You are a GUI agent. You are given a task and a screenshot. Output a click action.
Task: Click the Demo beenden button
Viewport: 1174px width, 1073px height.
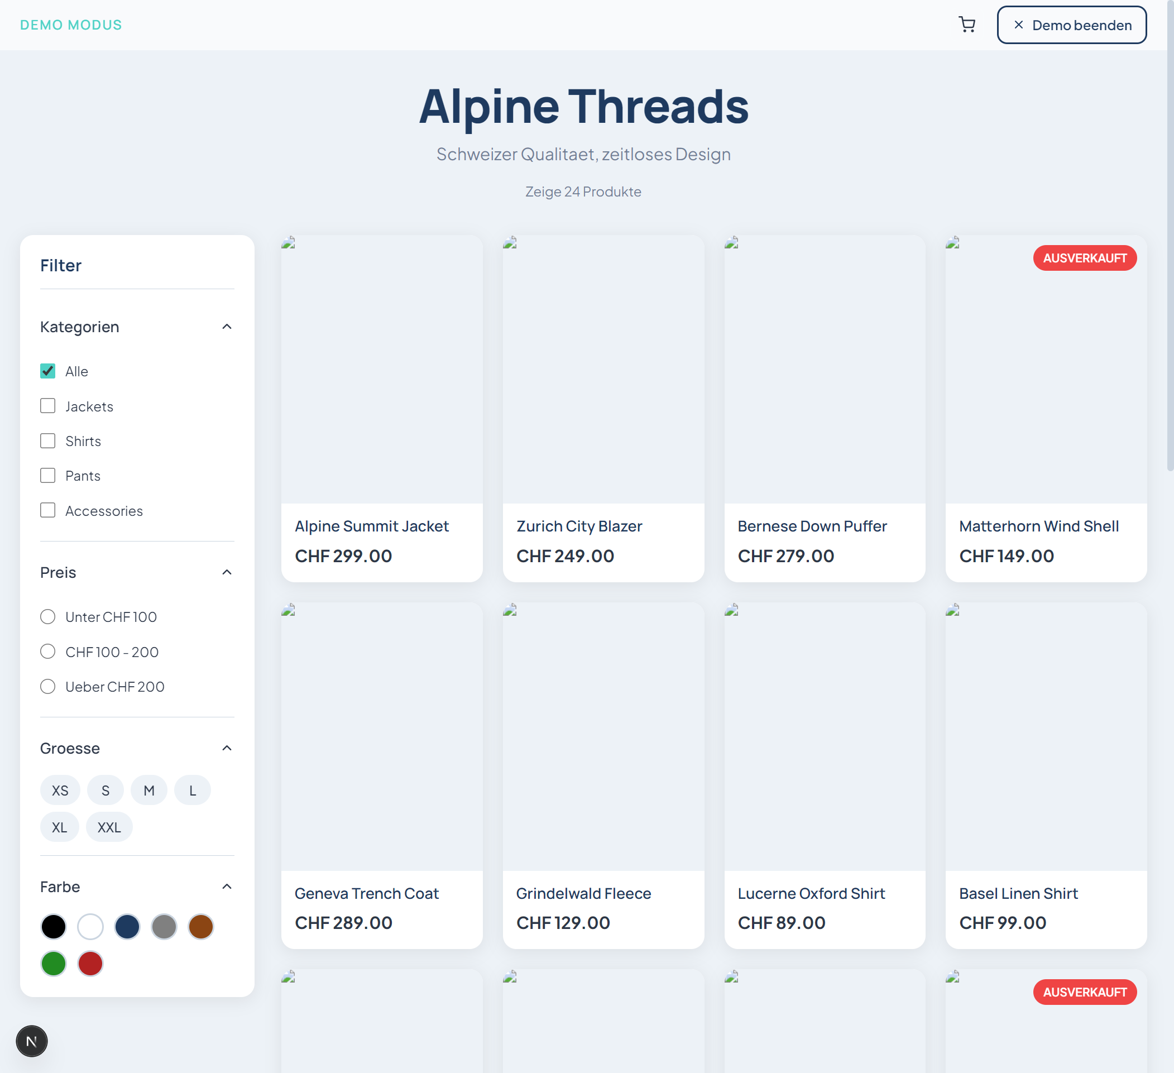(1072, 25)
